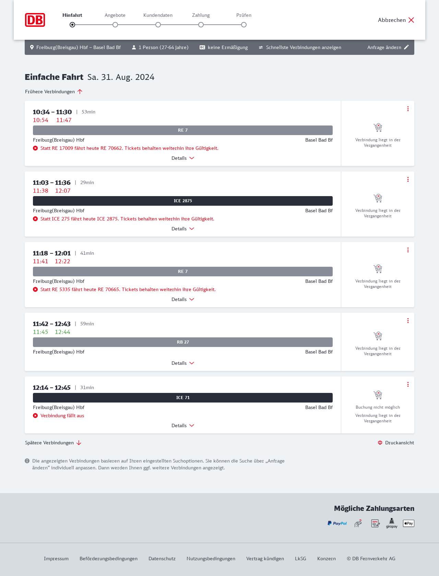Click the ICE 2875 train bar
439x576 pixels.
[183, 201]
